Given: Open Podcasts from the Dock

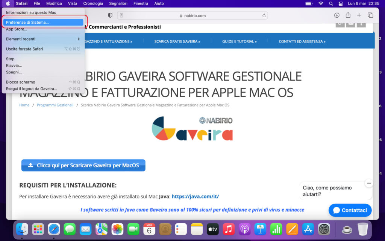Looking at the screenshot, I should pos(244,229).
